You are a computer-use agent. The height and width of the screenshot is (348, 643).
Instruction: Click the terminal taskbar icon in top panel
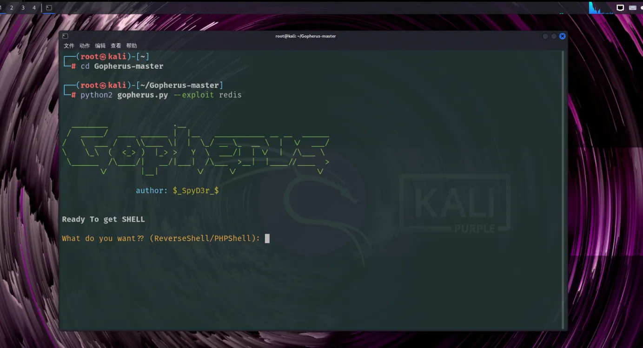[49, 7]
